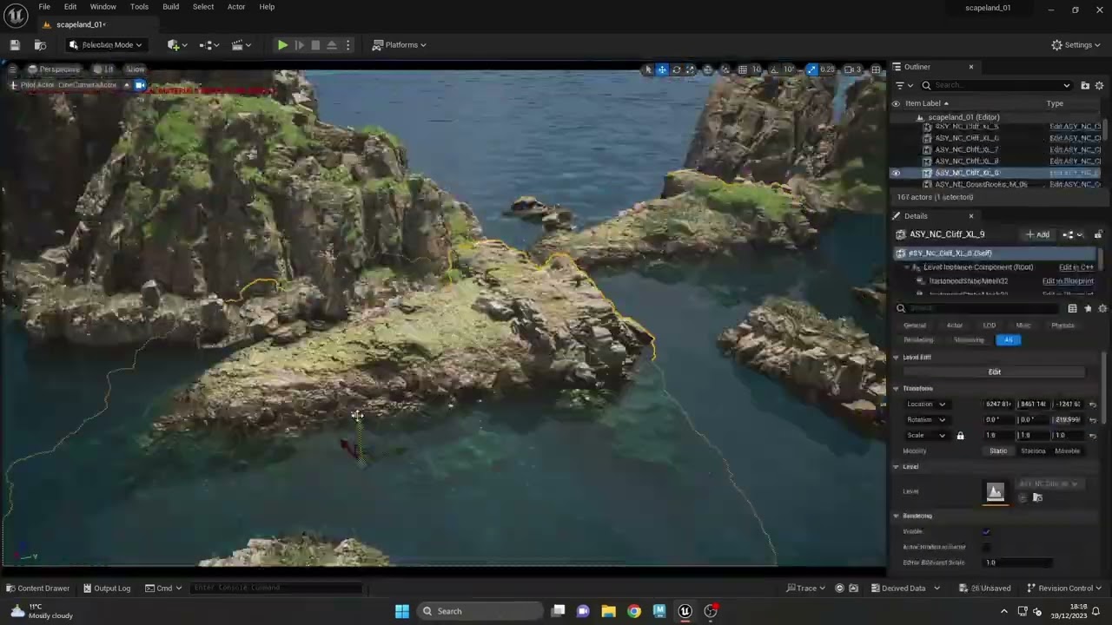1112x625 pixels.
Task: Open File Explorer from the taskbar
Action: (608, 611)
